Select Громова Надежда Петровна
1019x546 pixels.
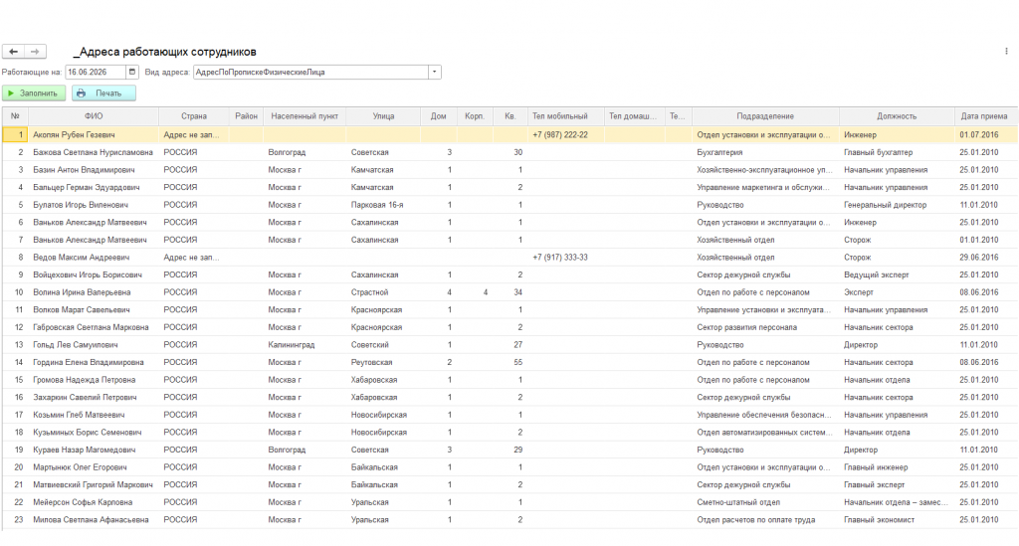click(510, 380)
